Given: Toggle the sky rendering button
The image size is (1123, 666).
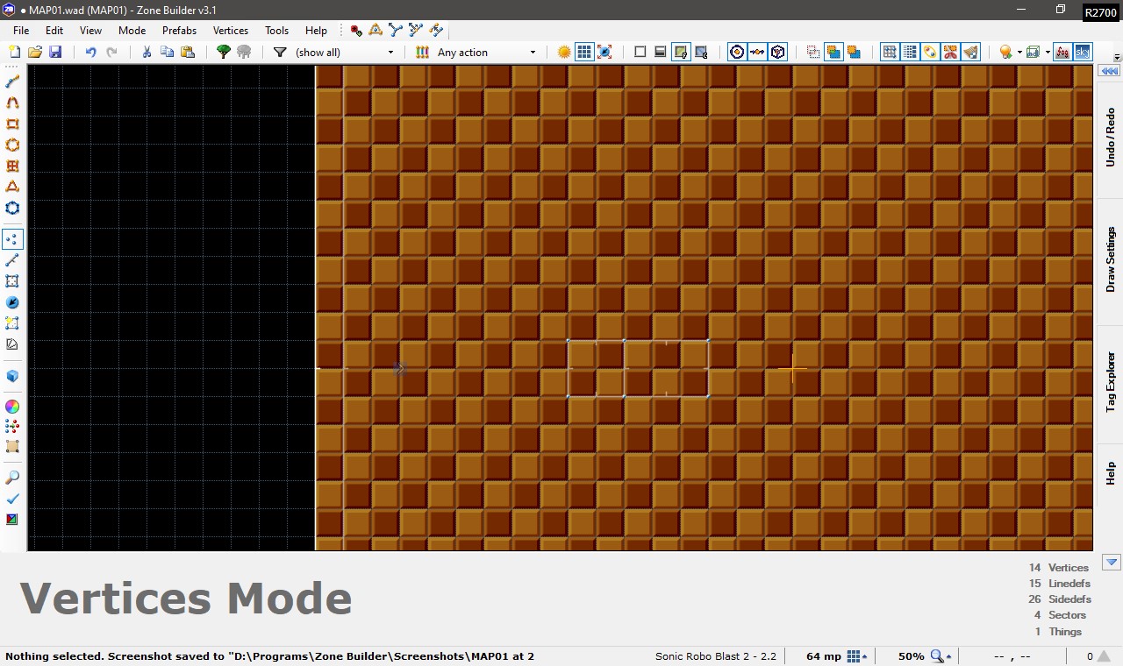Looking at the screenshot, I should click(1083, 53).
